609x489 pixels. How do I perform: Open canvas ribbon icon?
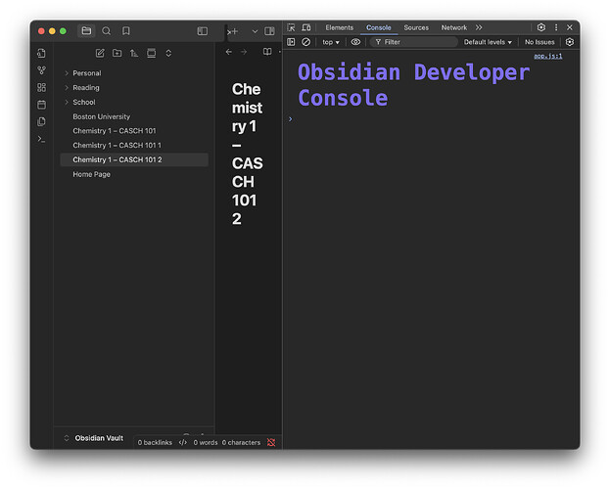(41, 87)
